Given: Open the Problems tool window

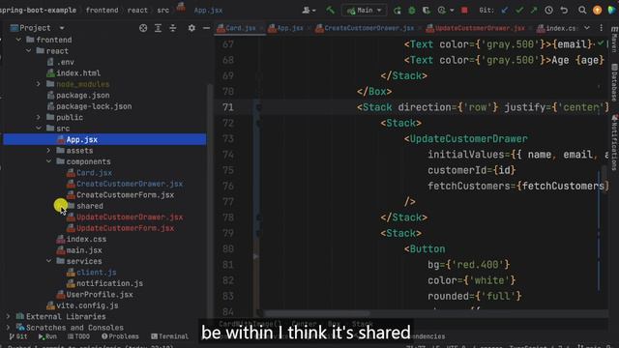Looking at the screenshot, I should coord(120,336).
